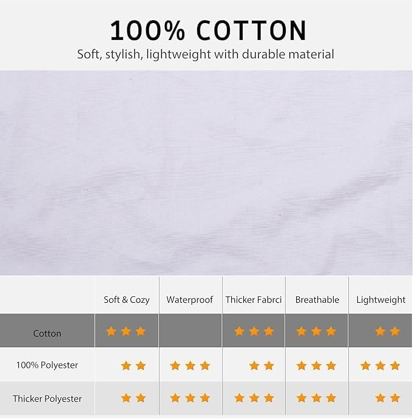Click 100% Polyester's Lightweight star rating
Image resolution: width=415 pixels, height=420 pixels.
point(380,365)
